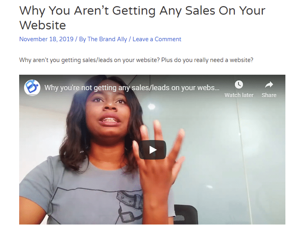The image size is (296, 229).
Task: Click the article headline text
Action: pos(142,18)
